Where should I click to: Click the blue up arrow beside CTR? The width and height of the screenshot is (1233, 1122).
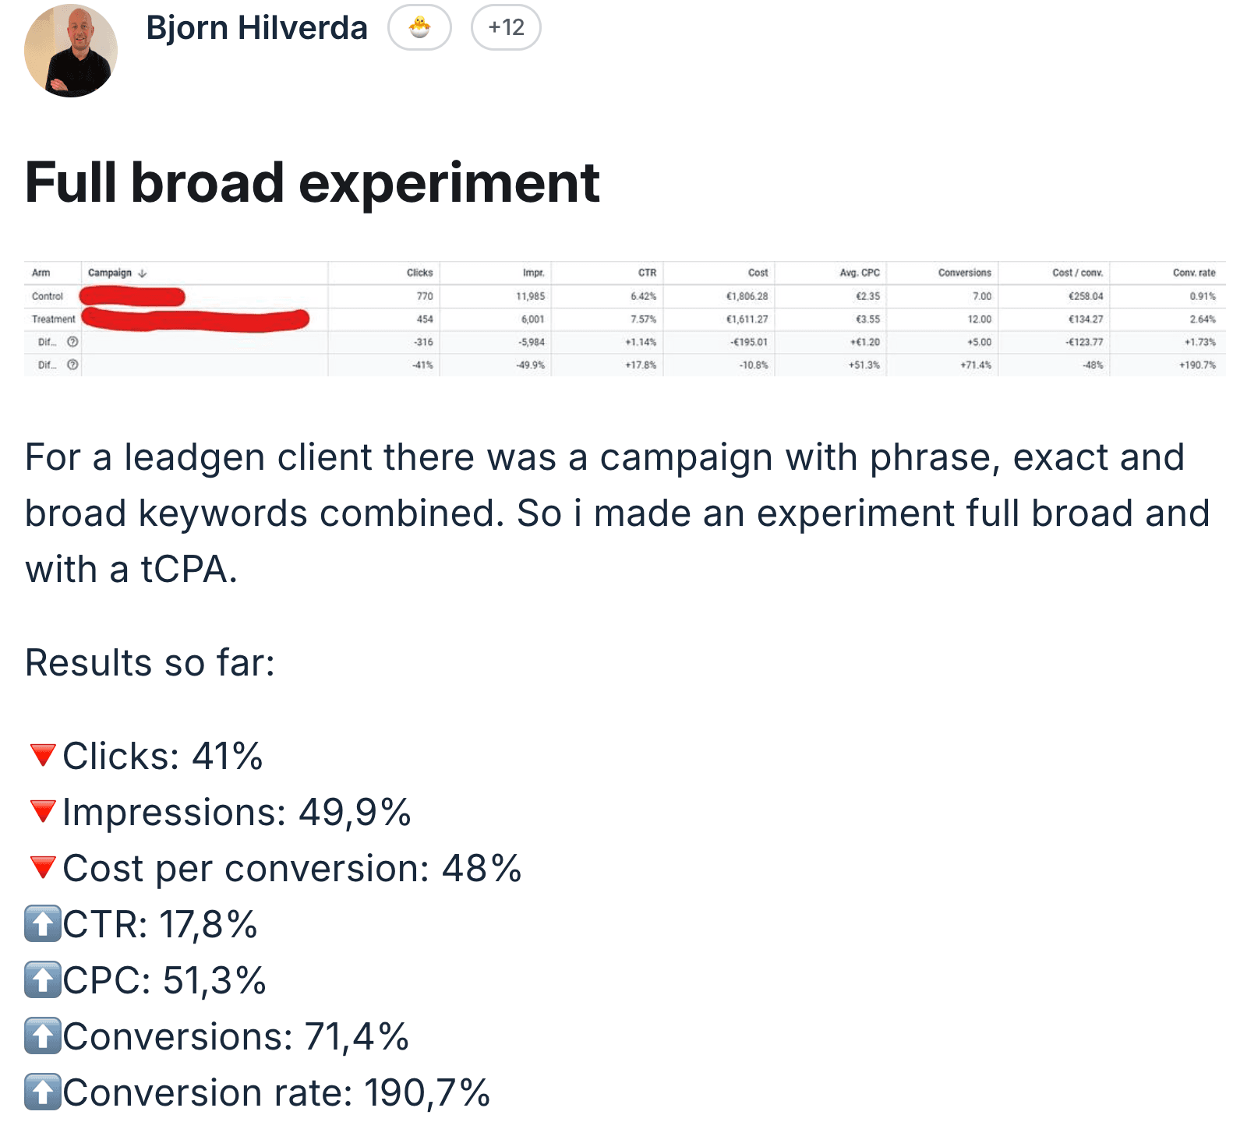click(x=41, y=925)
